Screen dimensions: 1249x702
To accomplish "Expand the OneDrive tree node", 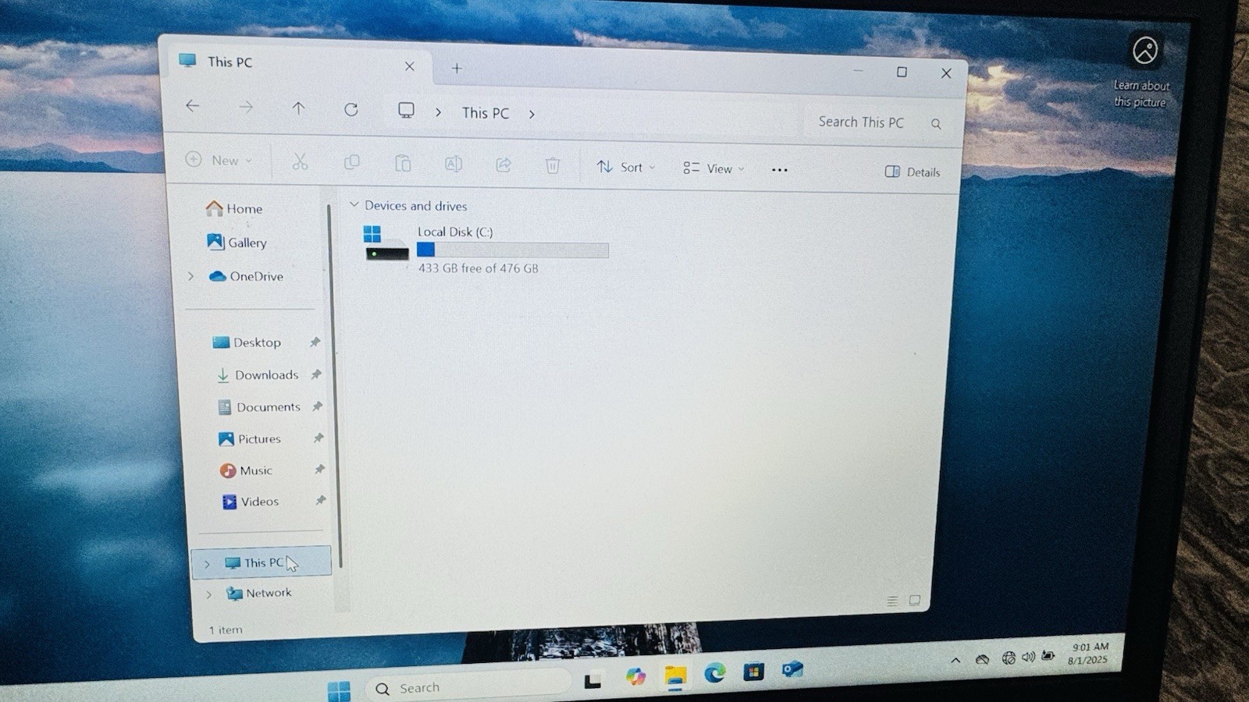I will 190,276.
